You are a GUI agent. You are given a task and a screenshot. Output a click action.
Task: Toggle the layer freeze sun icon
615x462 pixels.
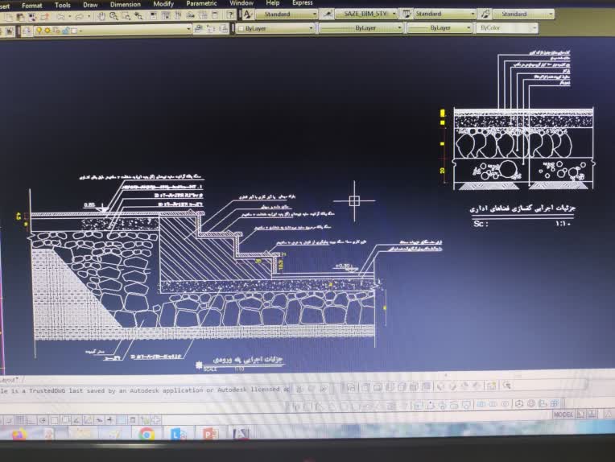tap(47, 31)
